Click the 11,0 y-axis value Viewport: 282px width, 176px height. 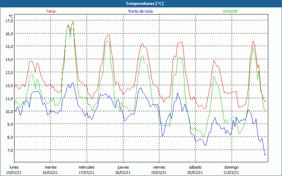(10, 98)
